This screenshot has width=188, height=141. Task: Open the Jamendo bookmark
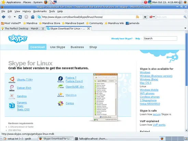[133, 23]
